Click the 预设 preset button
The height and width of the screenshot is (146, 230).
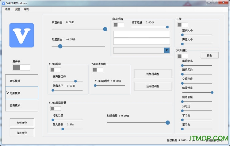(x=209, y=55)
